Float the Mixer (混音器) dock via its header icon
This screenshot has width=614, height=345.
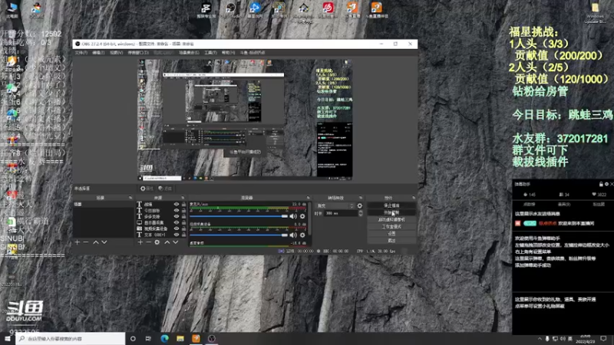click(309, 198)
